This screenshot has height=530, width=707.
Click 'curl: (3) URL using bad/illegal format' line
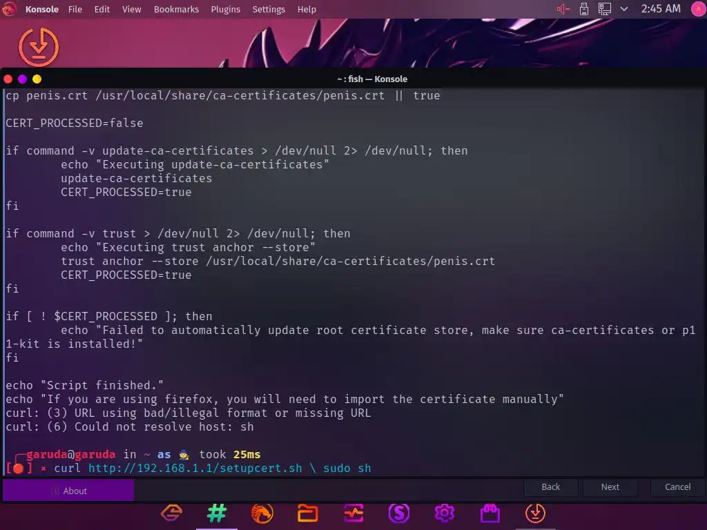(x=188, y=413)
